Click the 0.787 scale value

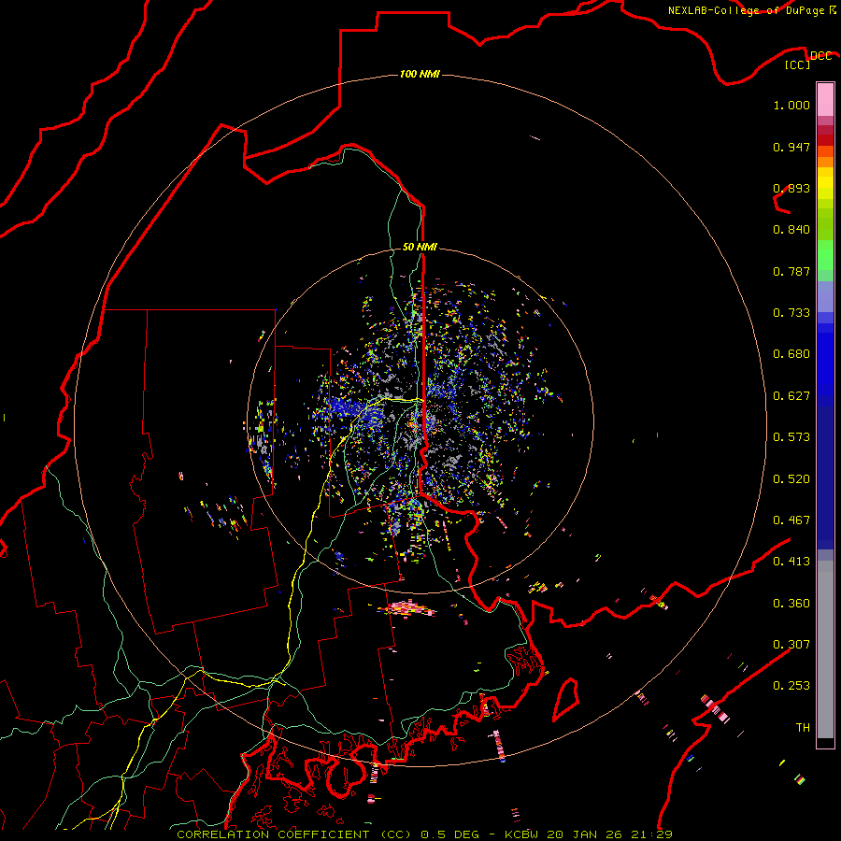tap(791, 271)
